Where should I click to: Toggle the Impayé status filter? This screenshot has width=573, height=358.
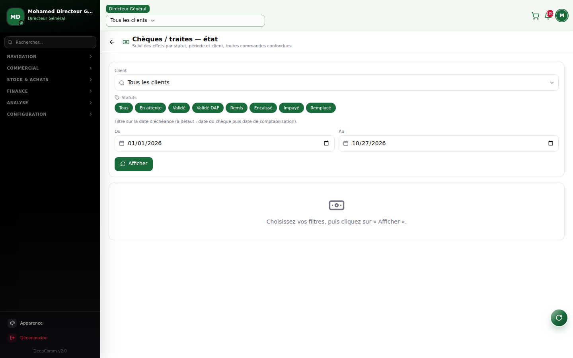pos(291,108)
